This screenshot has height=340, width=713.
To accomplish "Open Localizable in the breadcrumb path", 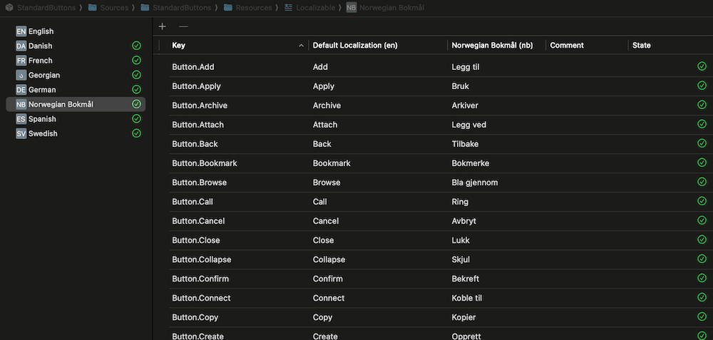I will (x=316, y=8).
